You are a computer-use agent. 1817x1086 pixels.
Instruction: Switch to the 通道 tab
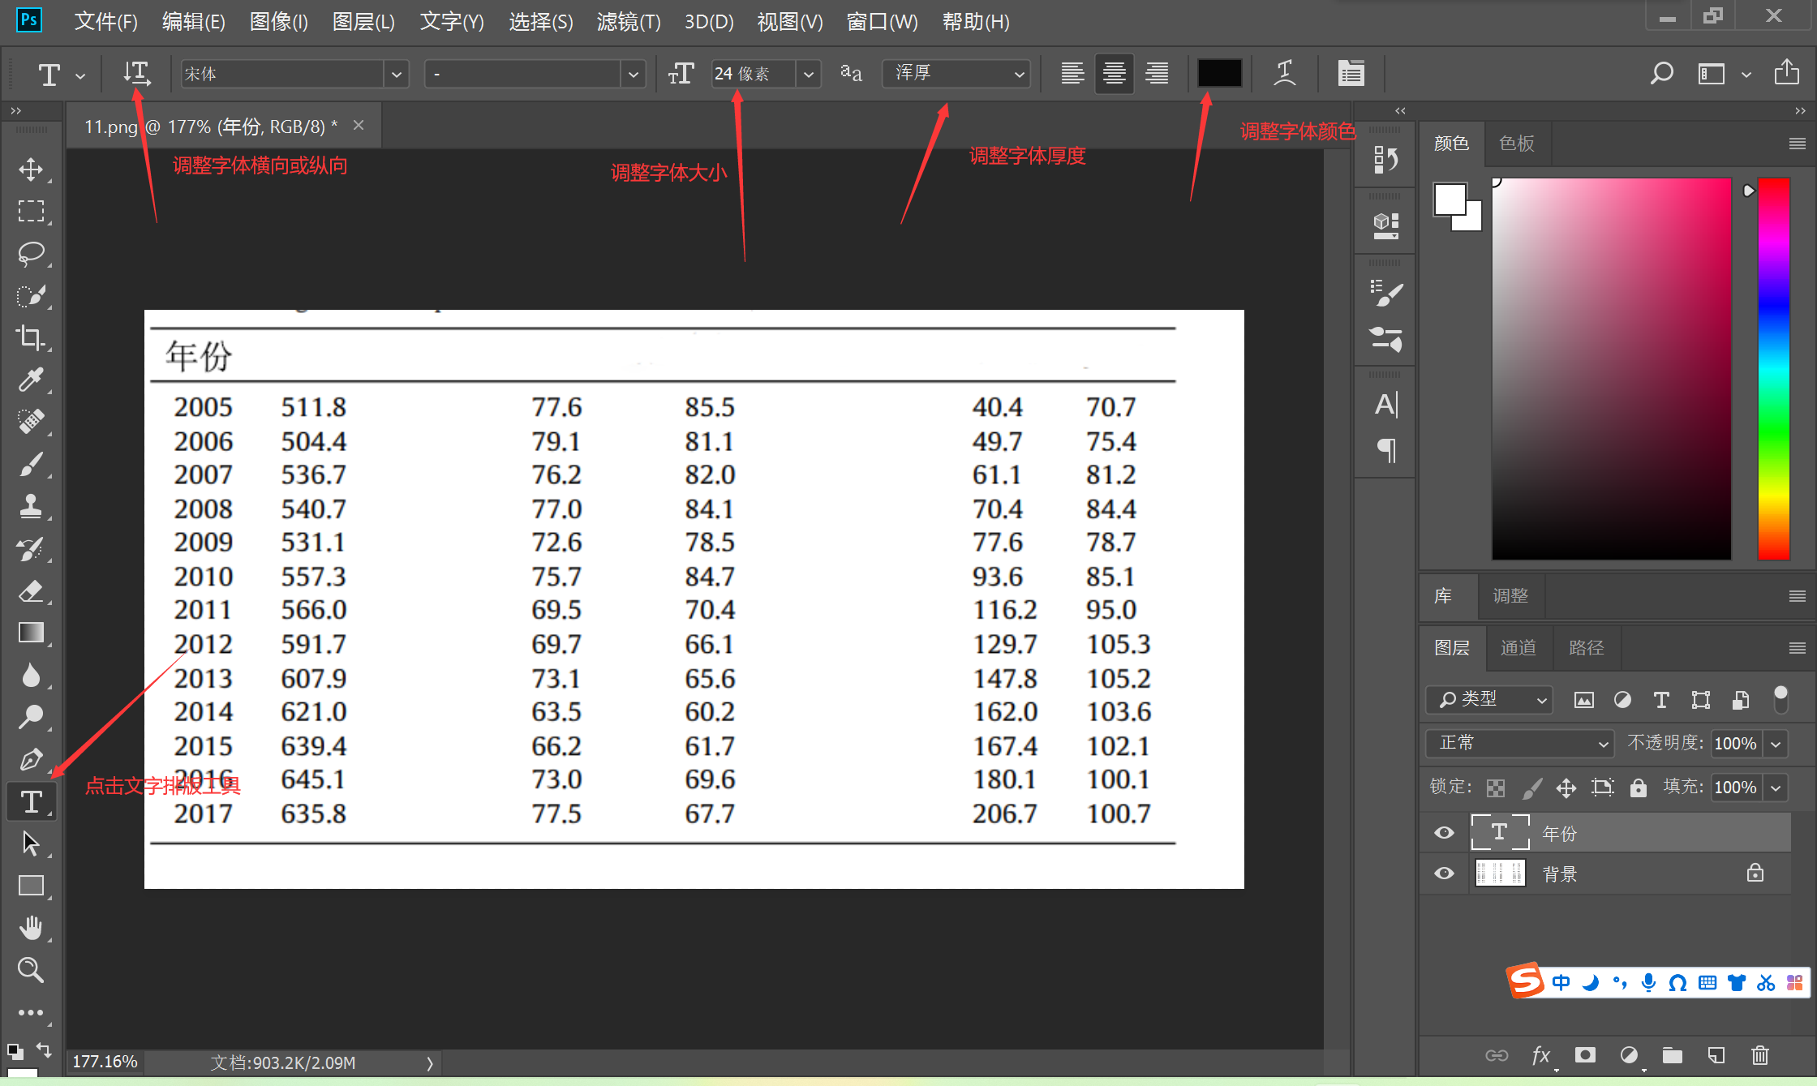(x=1518, y=647)
